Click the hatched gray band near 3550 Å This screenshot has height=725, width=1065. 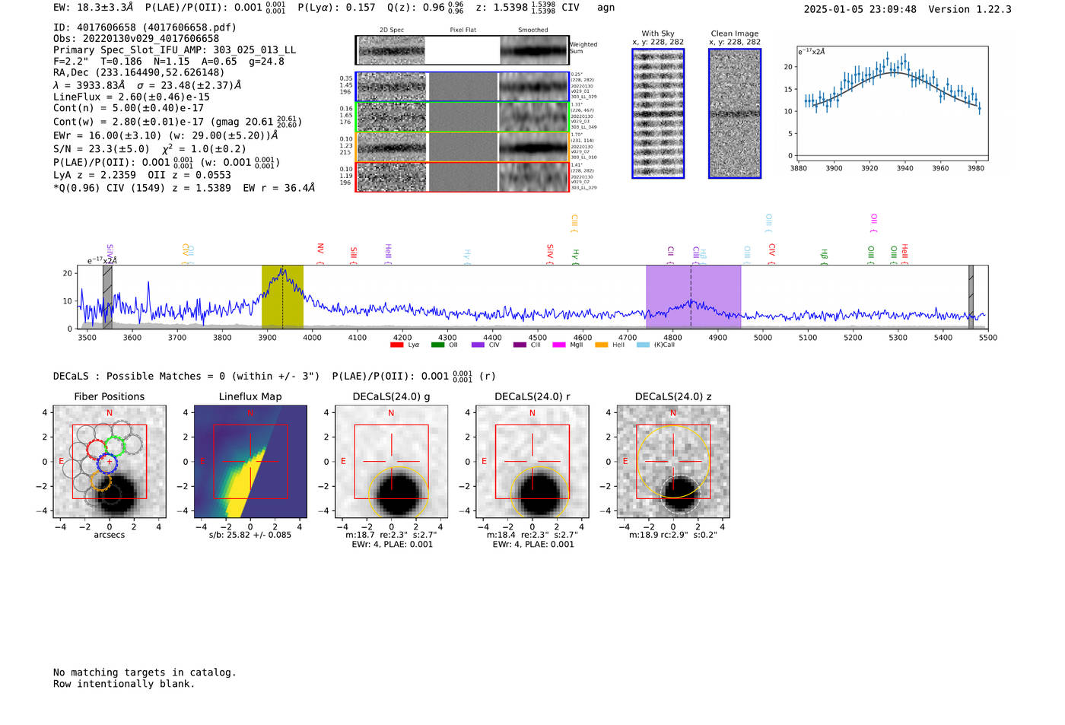click(107, 297)
